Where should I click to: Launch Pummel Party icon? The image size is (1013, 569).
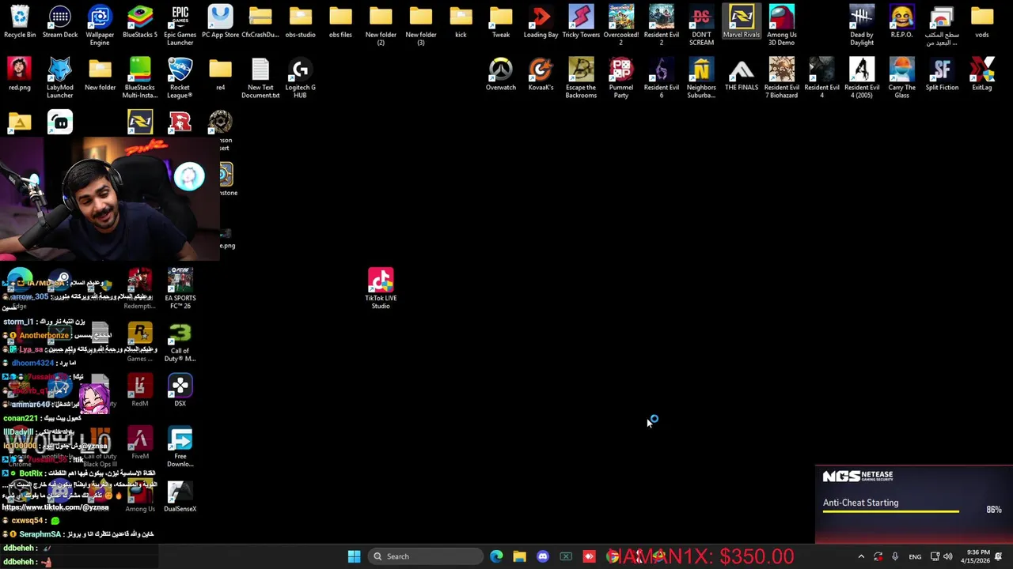point(621,78)
